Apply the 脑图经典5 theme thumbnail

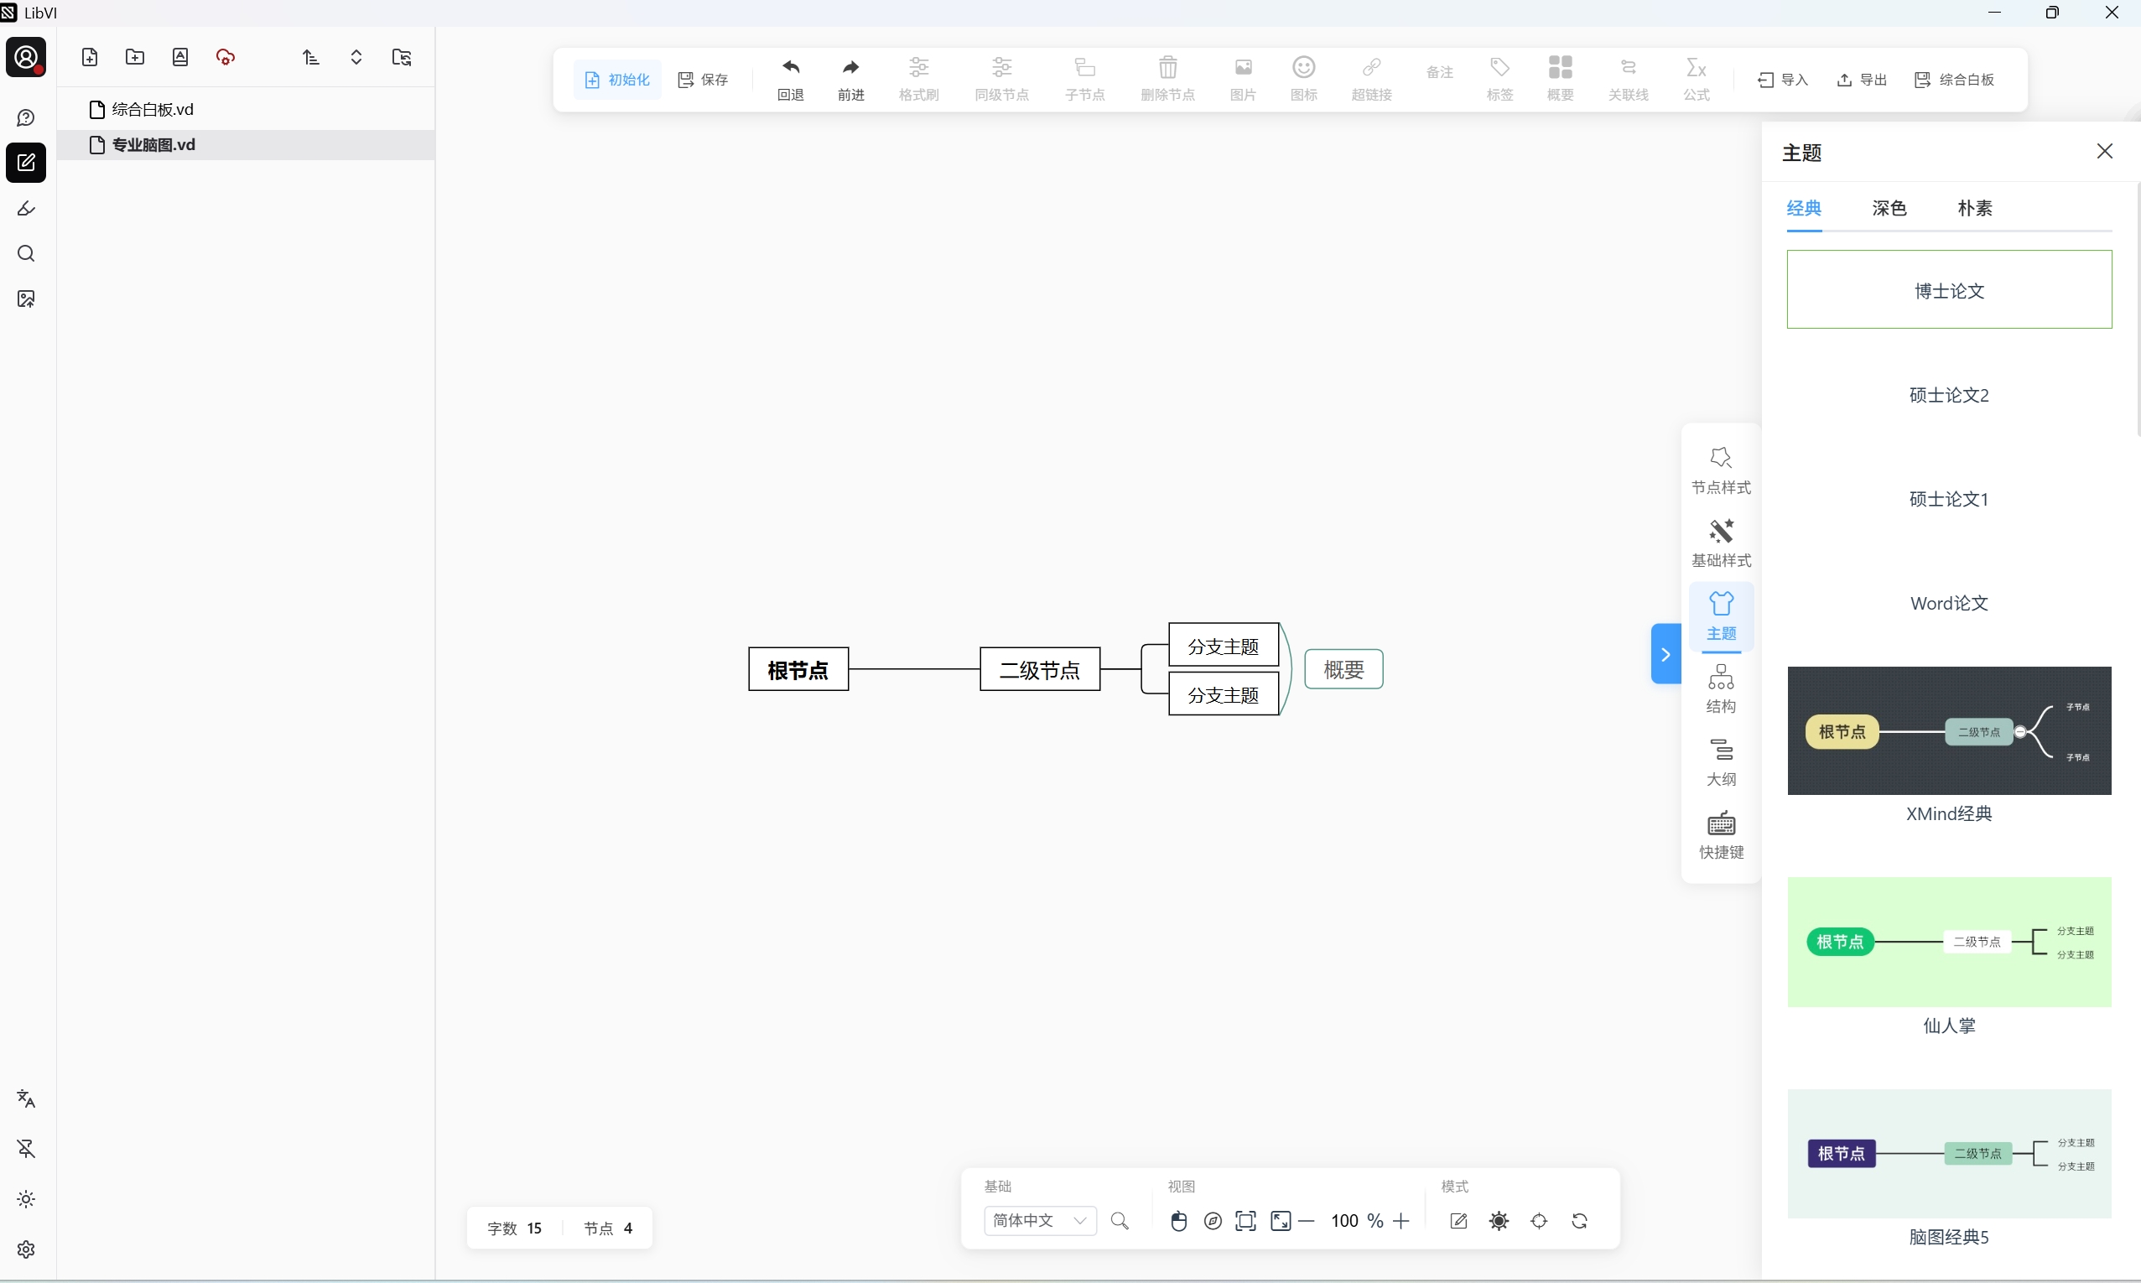pos(1949,1153)
